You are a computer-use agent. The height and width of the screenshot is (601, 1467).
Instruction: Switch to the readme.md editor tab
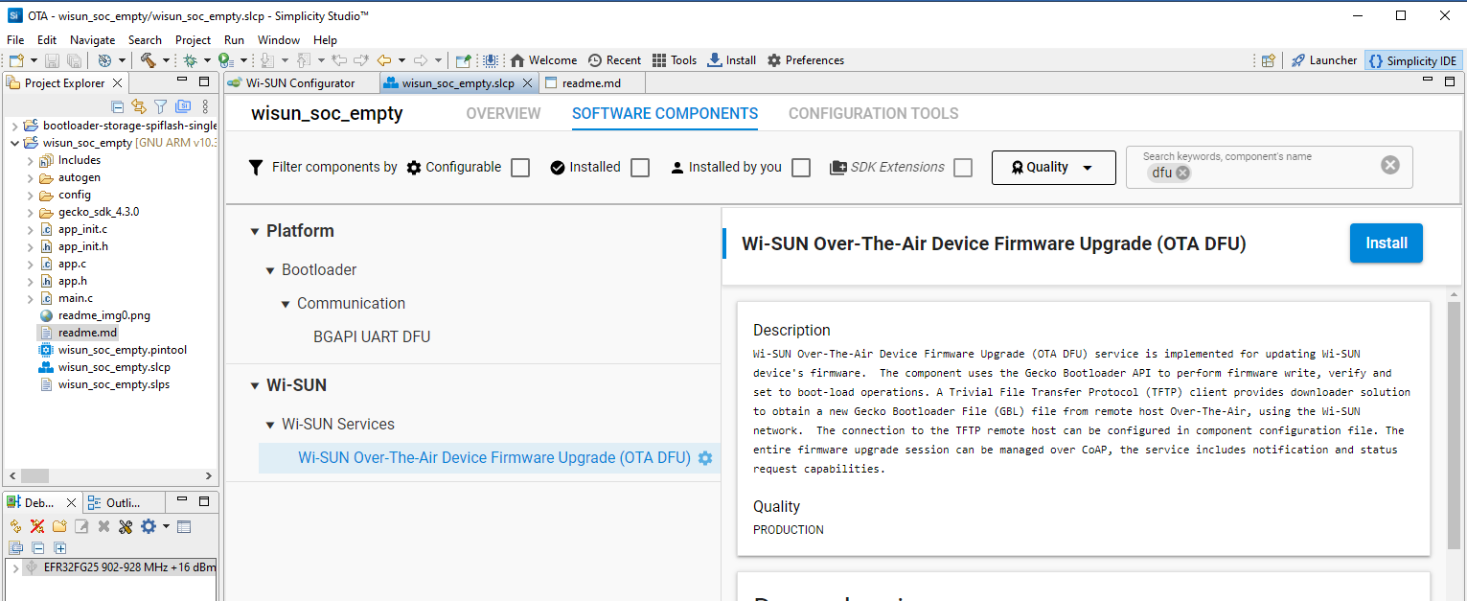pyautogui.click(x=590, y=83)
